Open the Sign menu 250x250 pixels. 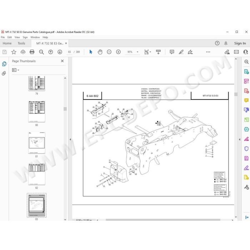coord(25,37)
